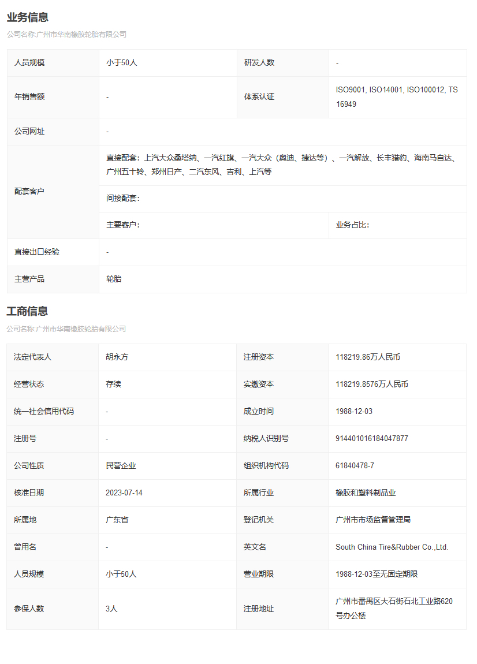
Task: Click the 研发人数 label
Action: (x=259, y=63)
